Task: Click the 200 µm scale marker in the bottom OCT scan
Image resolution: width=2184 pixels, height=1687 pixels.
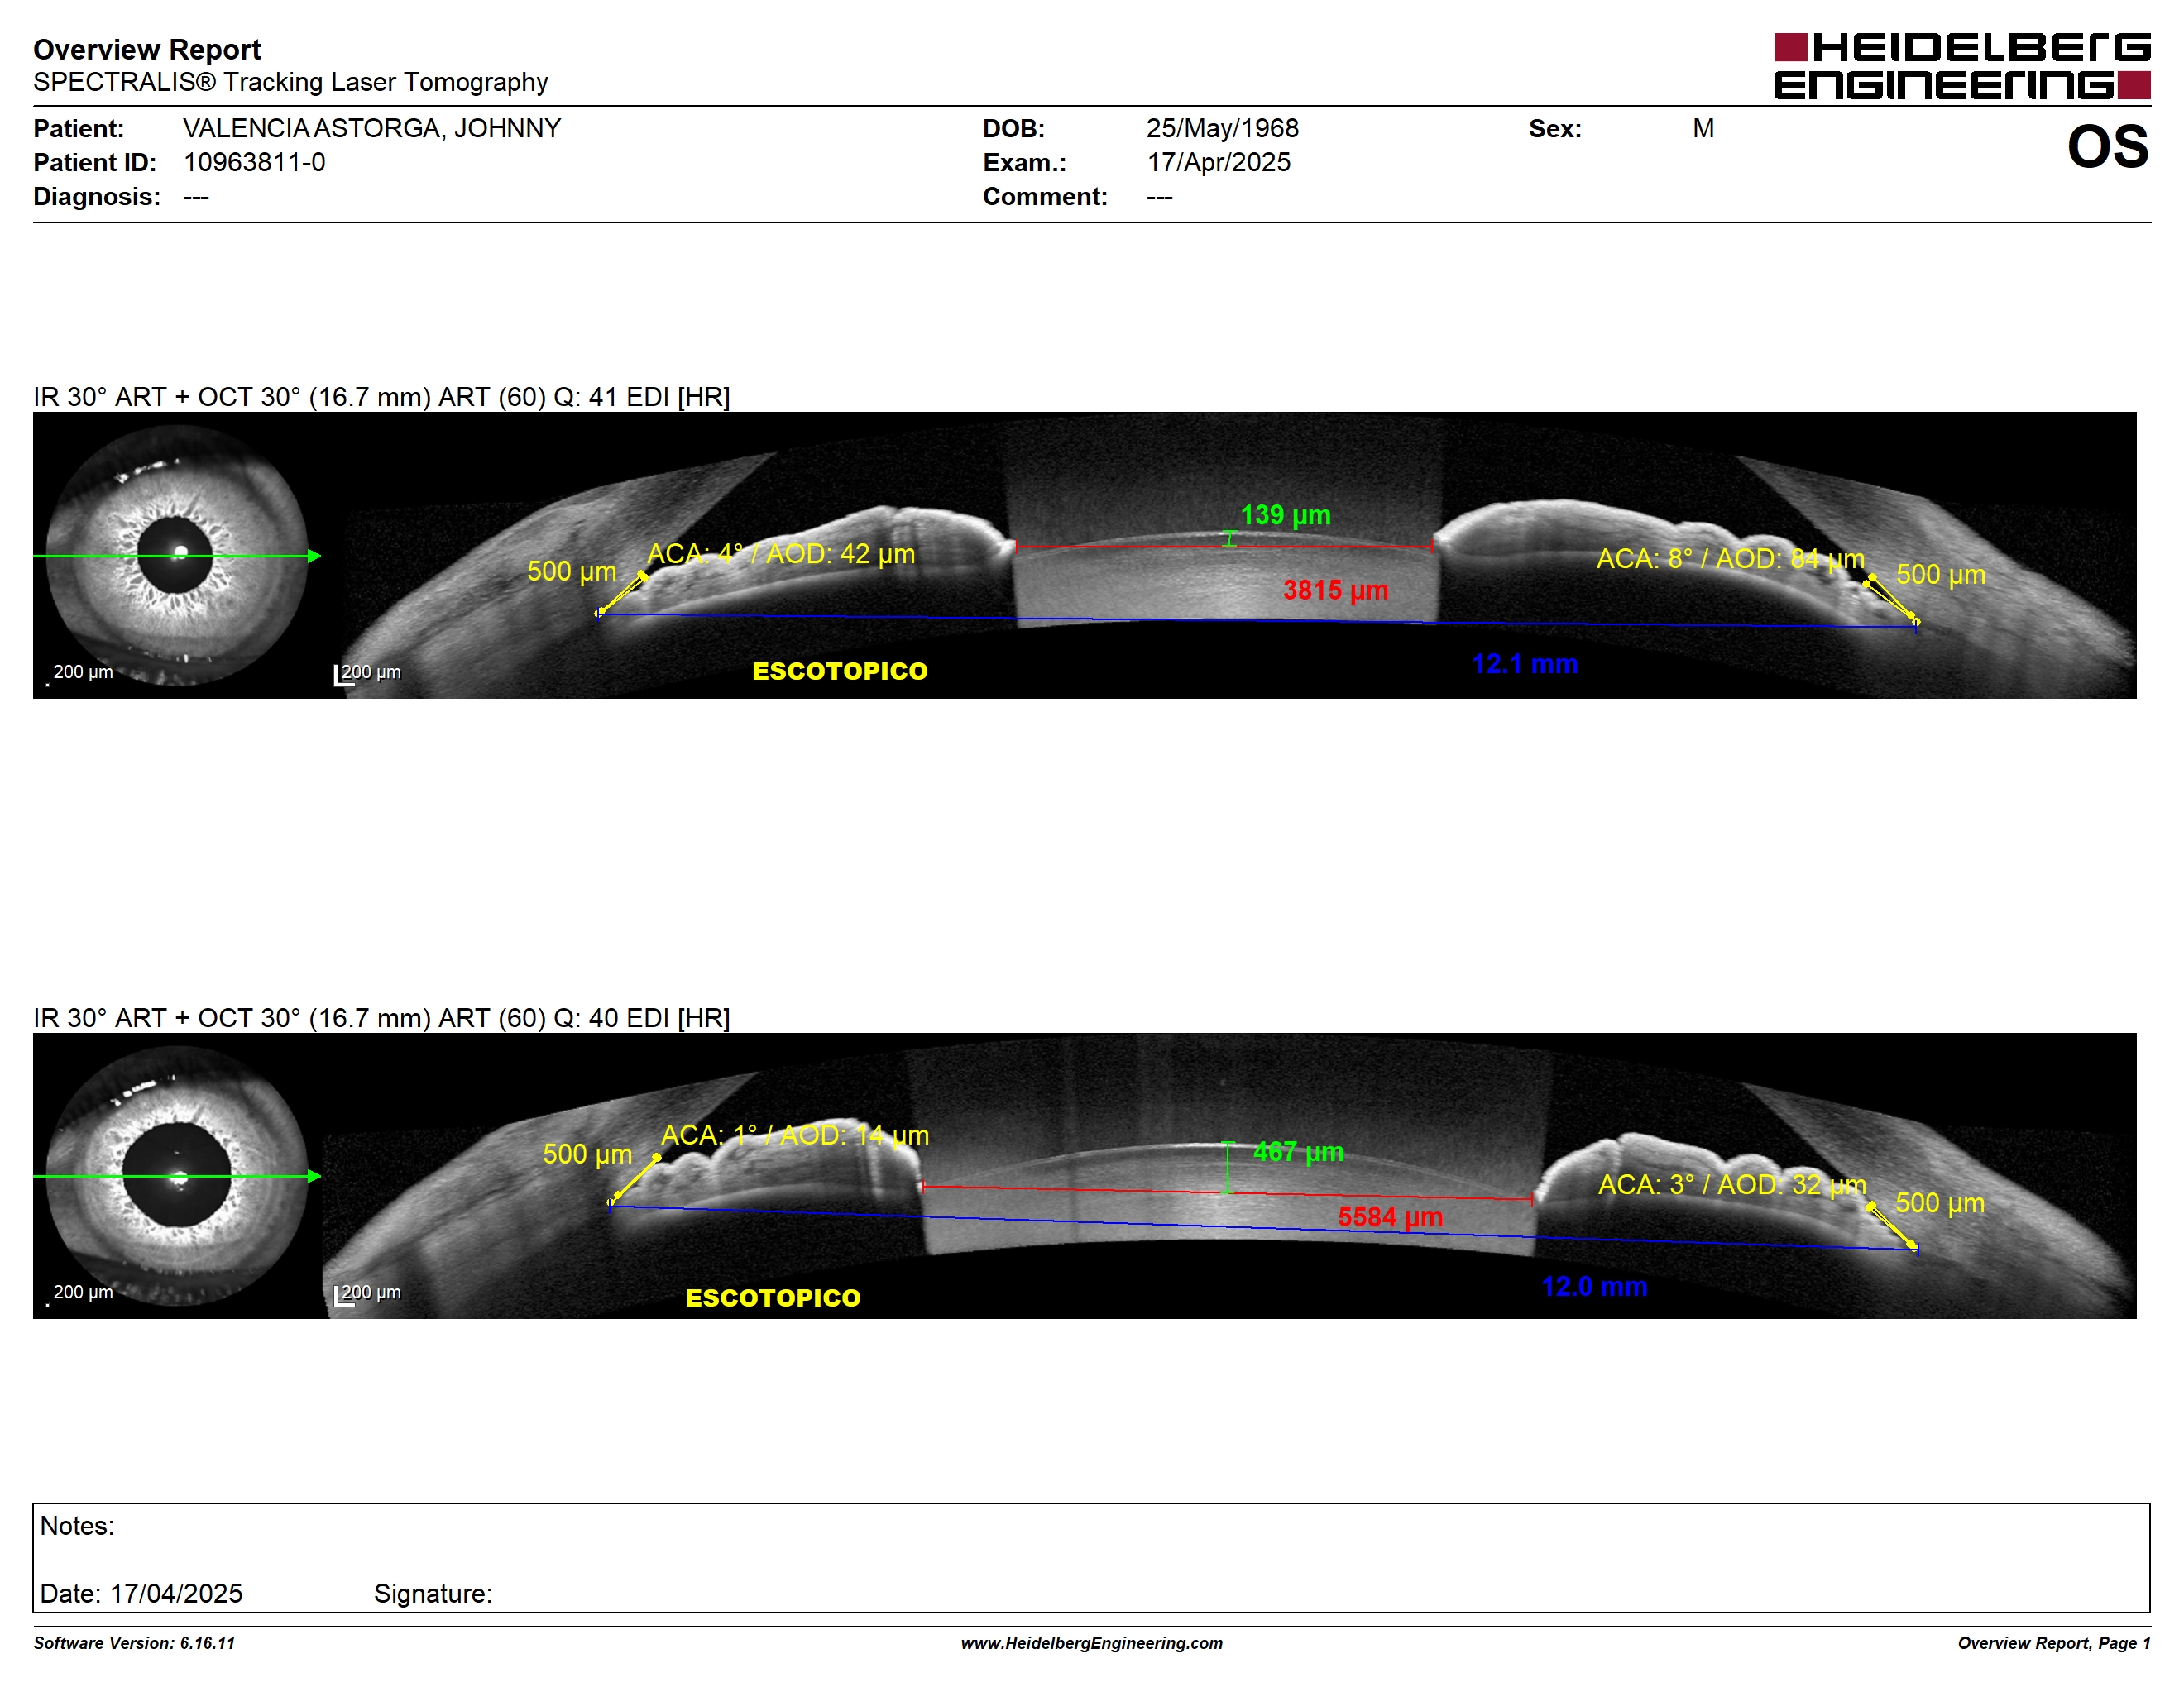Action: (x=368, y=1293)
